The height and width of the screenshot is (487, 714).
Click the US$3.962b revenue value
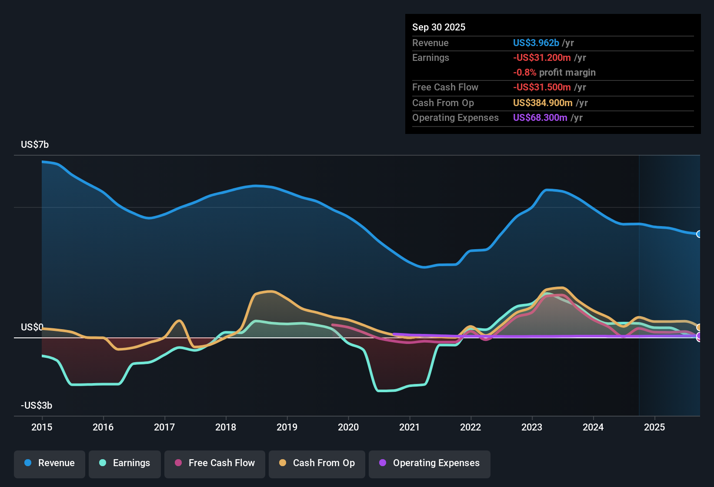click(x=536, y=43)
